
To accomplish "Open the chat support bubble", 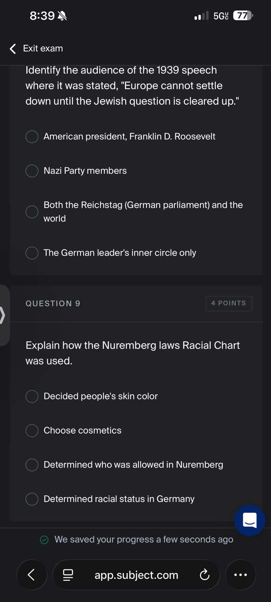I will (x=249, y=520).
